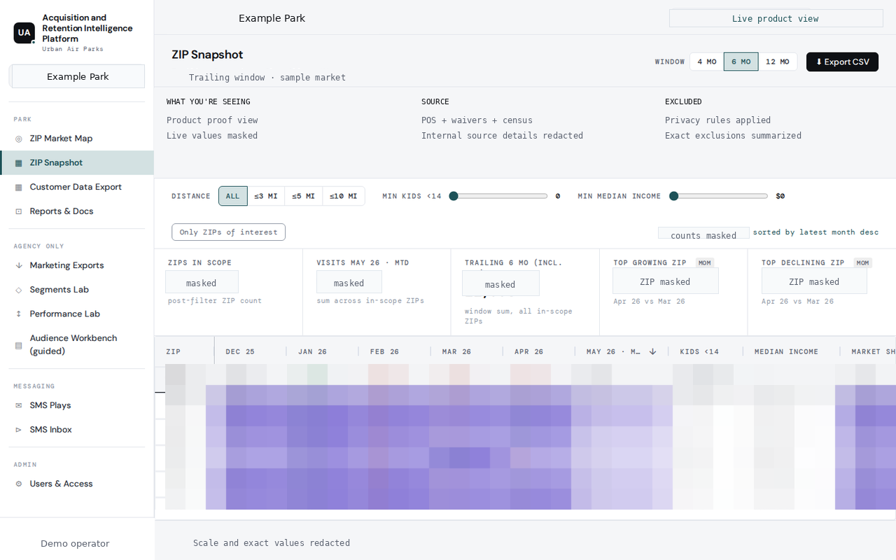The width and height of the screenshot is (896, 560).
Task: Click the Min Kids <14 slider handle
Action: 454,196
